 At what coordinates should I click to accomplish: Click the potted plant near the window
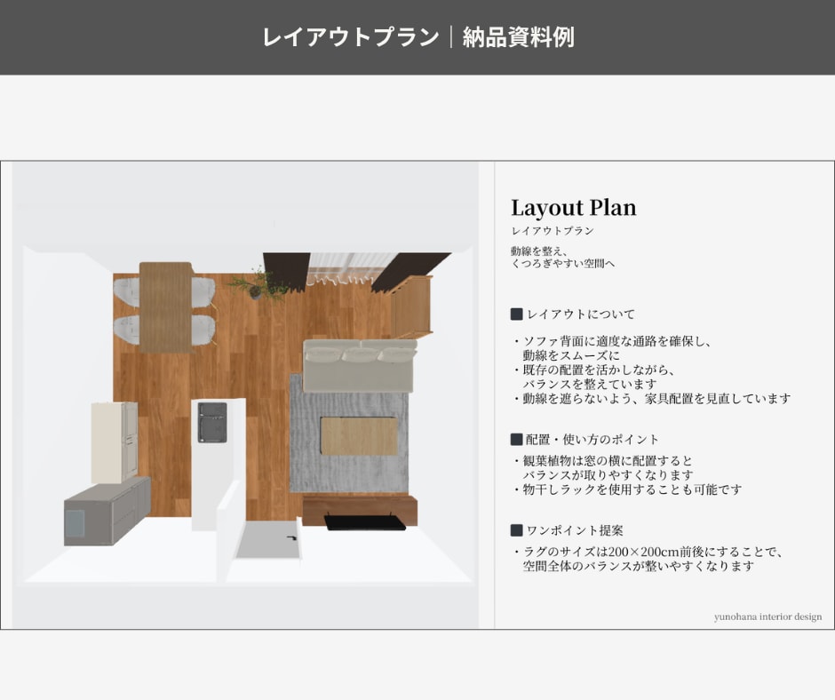pyautogui.click(x=259, y=285)
